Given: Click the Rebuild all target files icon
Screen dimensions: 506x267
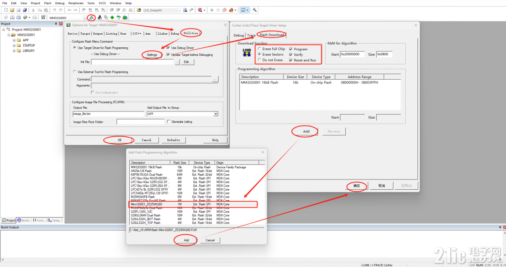Looking at the screenshot, I should tap(18, 17).
